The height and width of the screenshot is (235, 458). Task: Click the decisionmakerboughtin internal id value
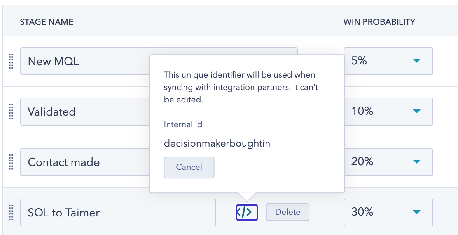217,143
